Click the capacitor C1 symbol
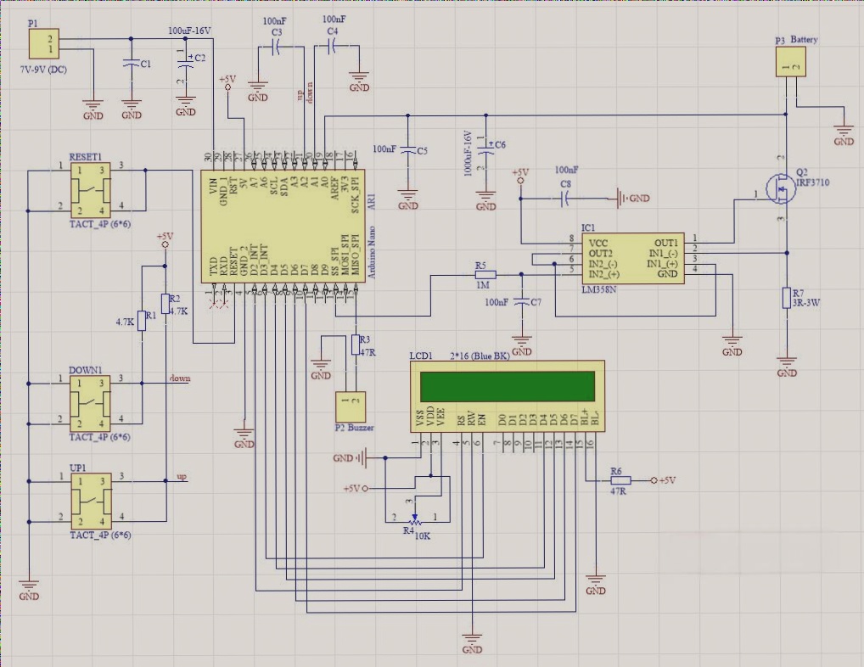This screenshot has width=864, height=667. (131, 64)
